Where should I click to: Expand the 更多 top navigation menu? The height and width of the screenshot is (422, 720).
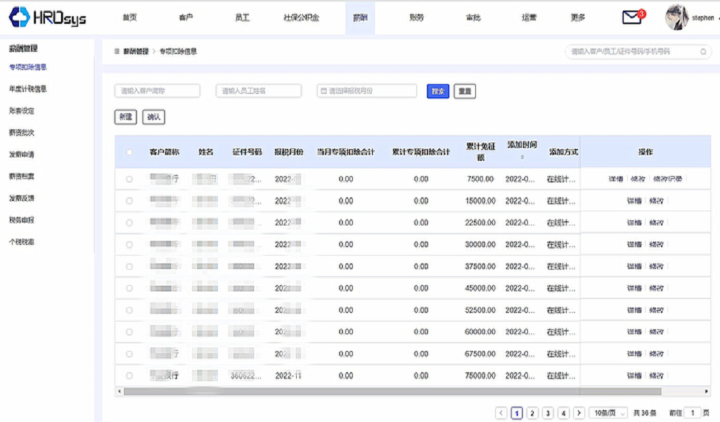coord(577,18)
